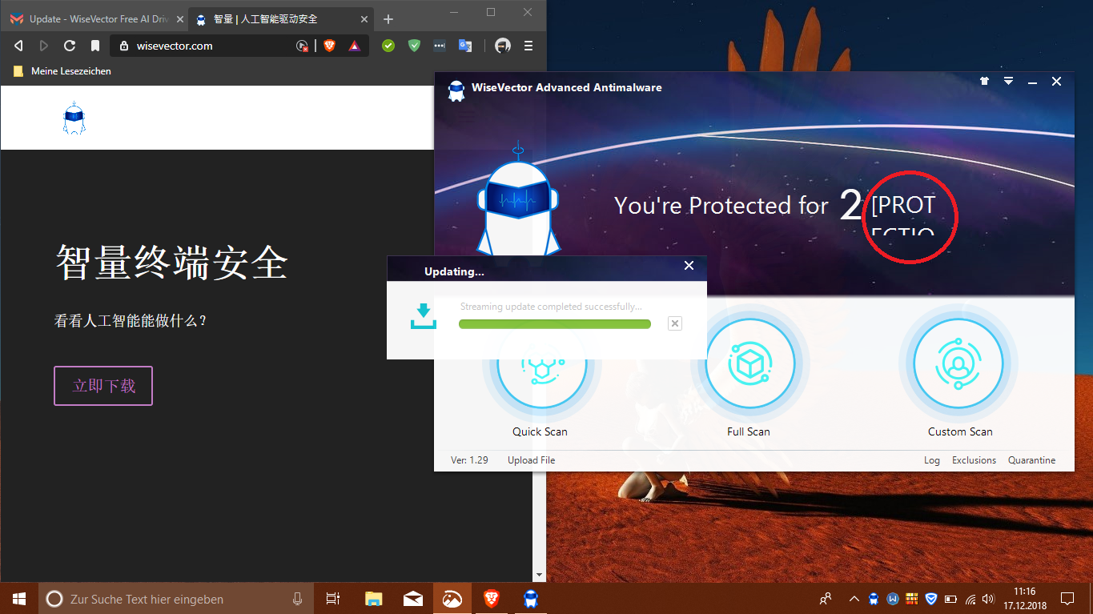The image size is (1093, 614).
Task: Open Task View in the taskbar
Action: [x=333, y=599]
